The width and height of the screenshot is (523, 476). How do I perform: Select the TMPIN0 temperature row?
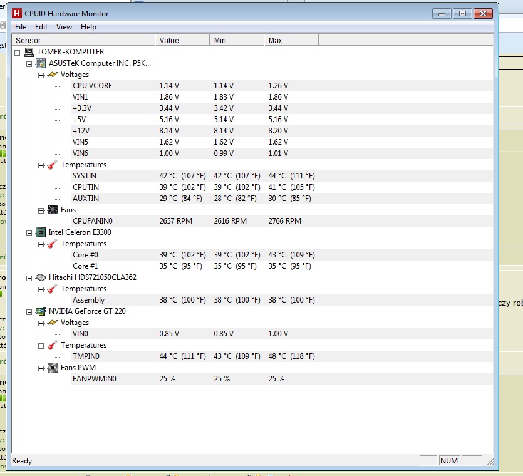click(x=282, y=356)
